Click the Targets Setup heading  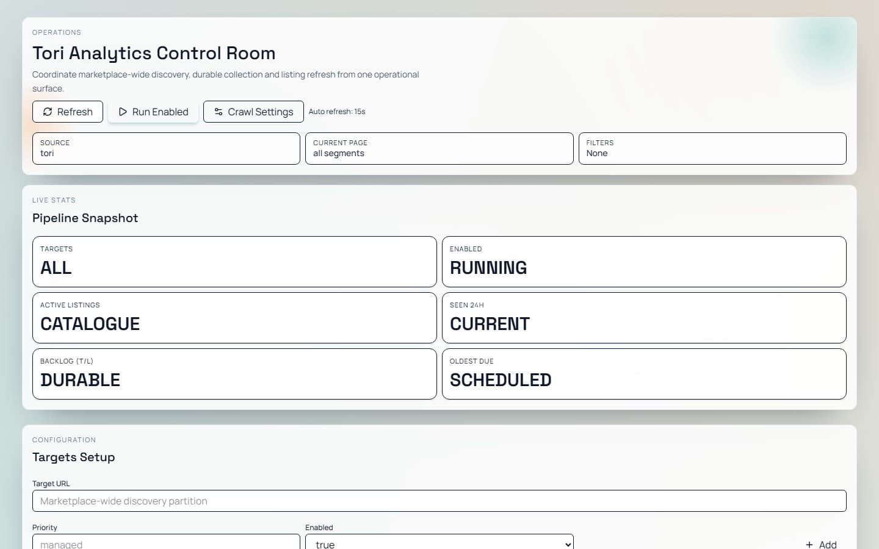pos(73,457)
